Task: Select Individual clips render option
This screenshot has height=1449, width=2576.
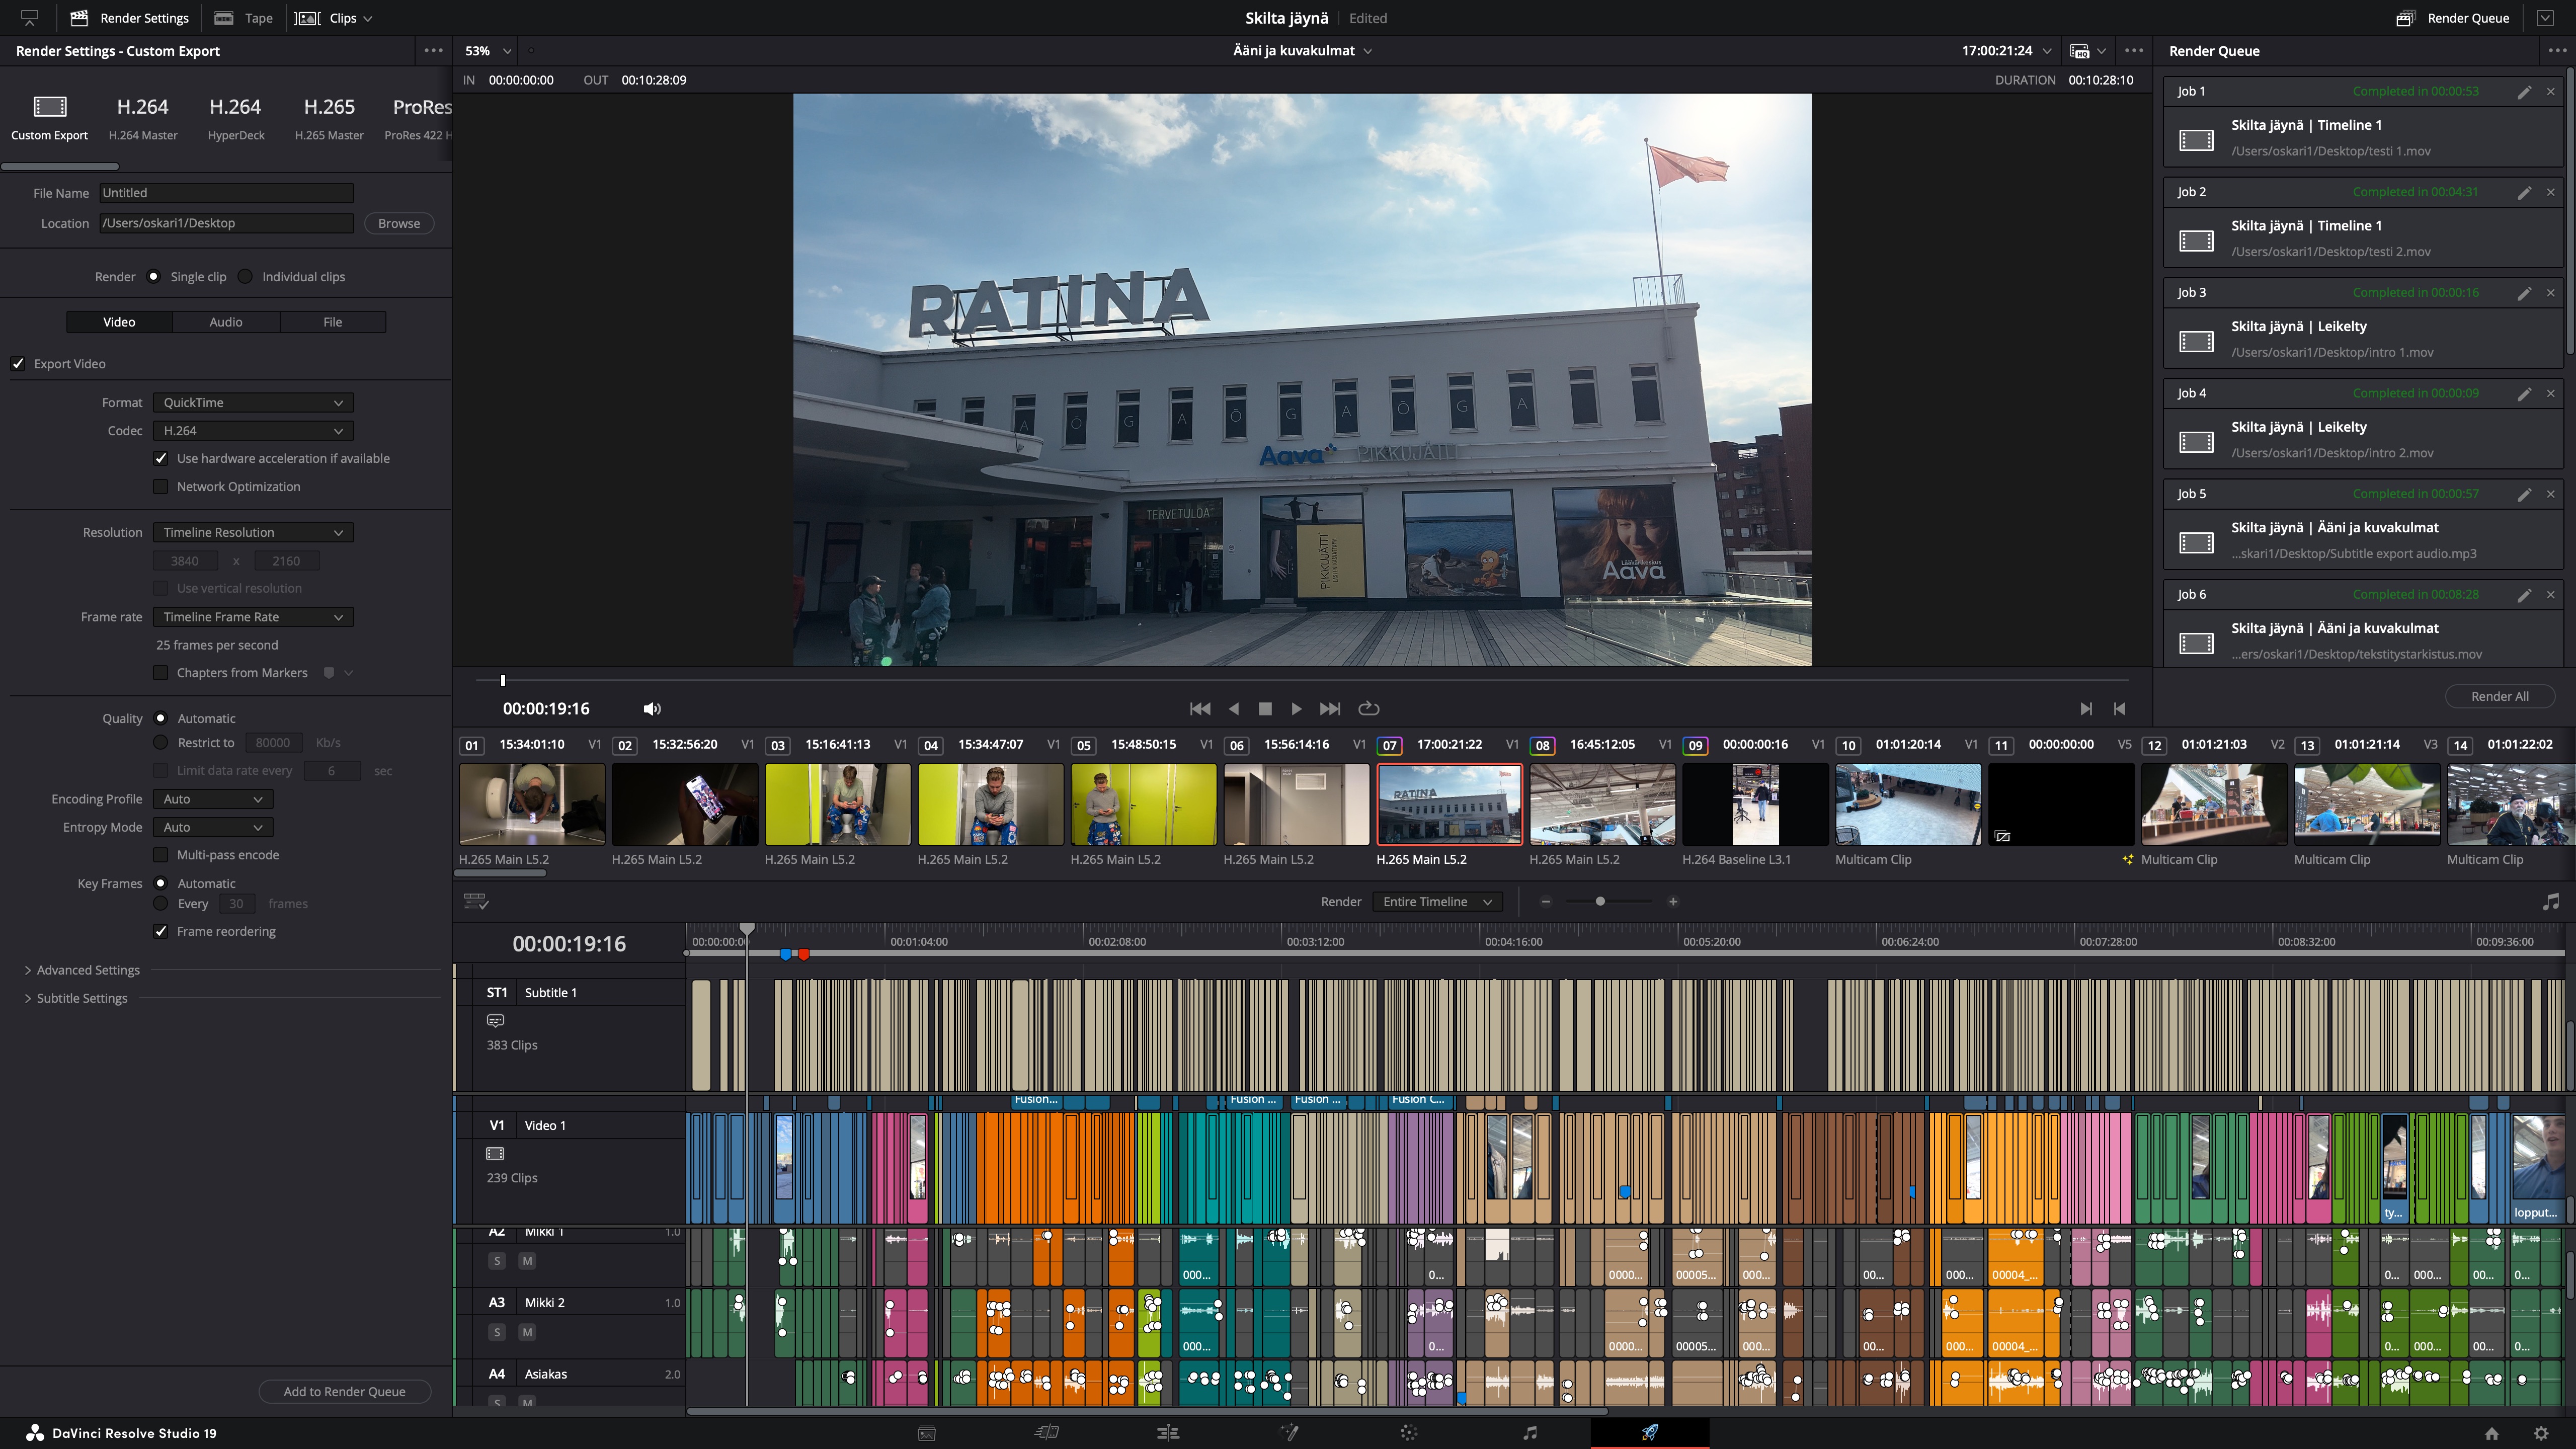Action: [245, 277]
